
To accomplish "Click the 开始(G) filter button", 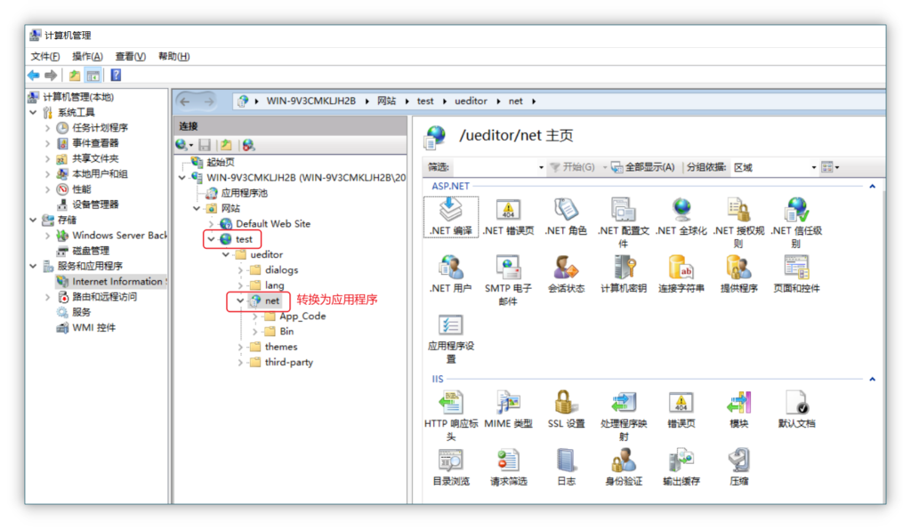I will point(572,167).
